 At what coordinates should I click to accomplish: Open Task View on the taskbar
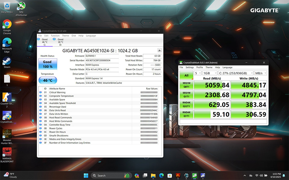(x=145, y=176)
